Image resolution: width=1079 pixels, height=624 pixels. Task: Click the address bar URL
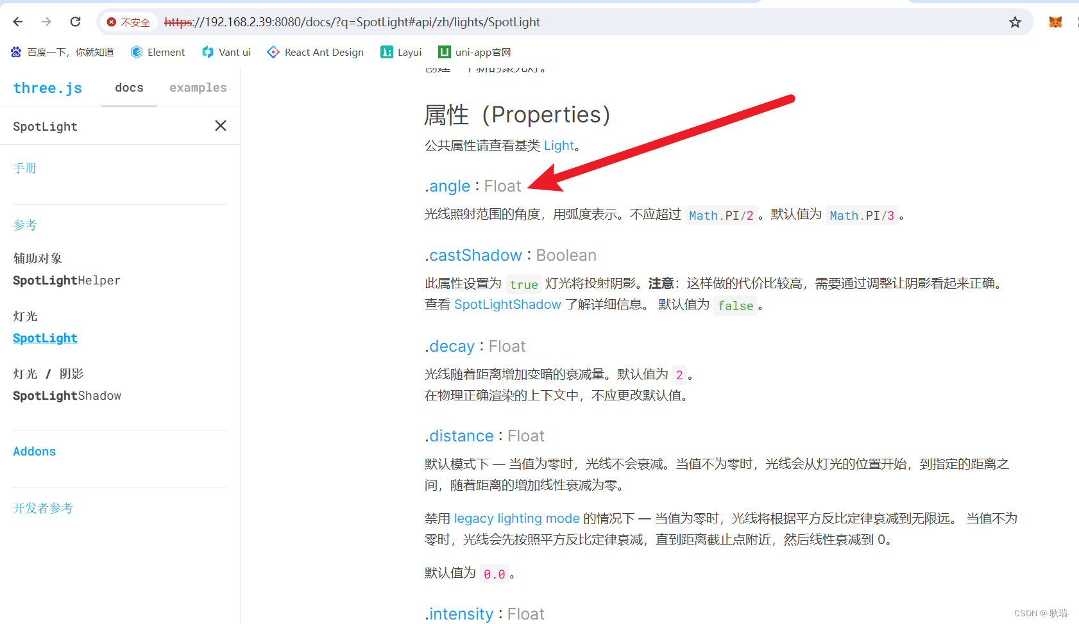[352, 22]
